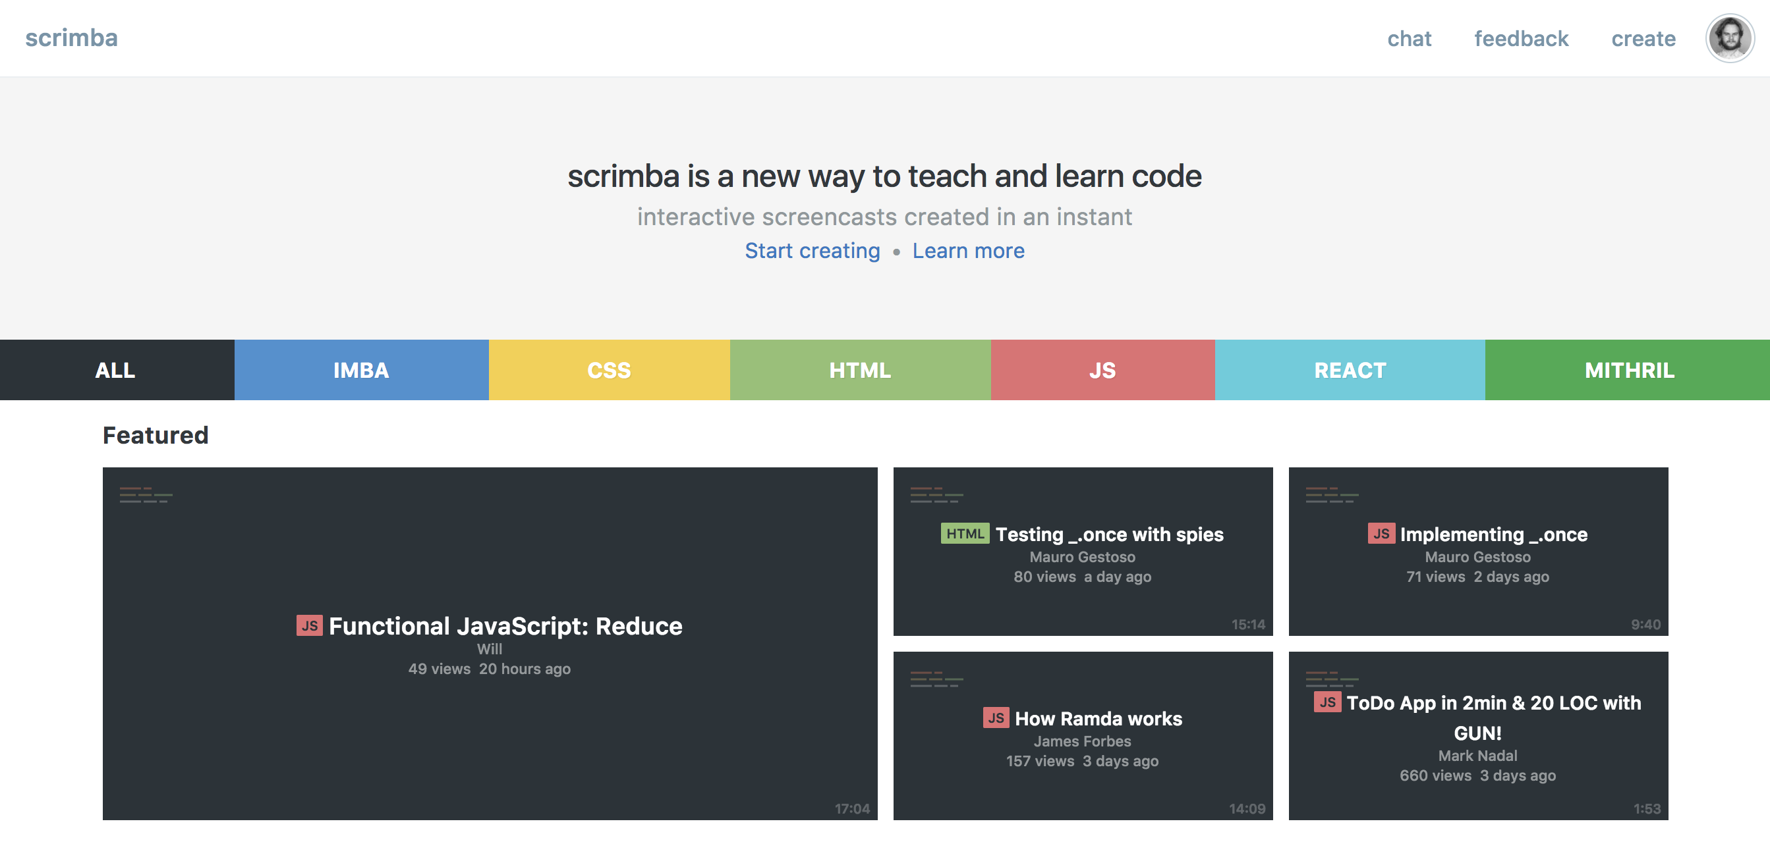Select the REACT category tab
Screen dimensions: 1770x861
coord(1350,370)
